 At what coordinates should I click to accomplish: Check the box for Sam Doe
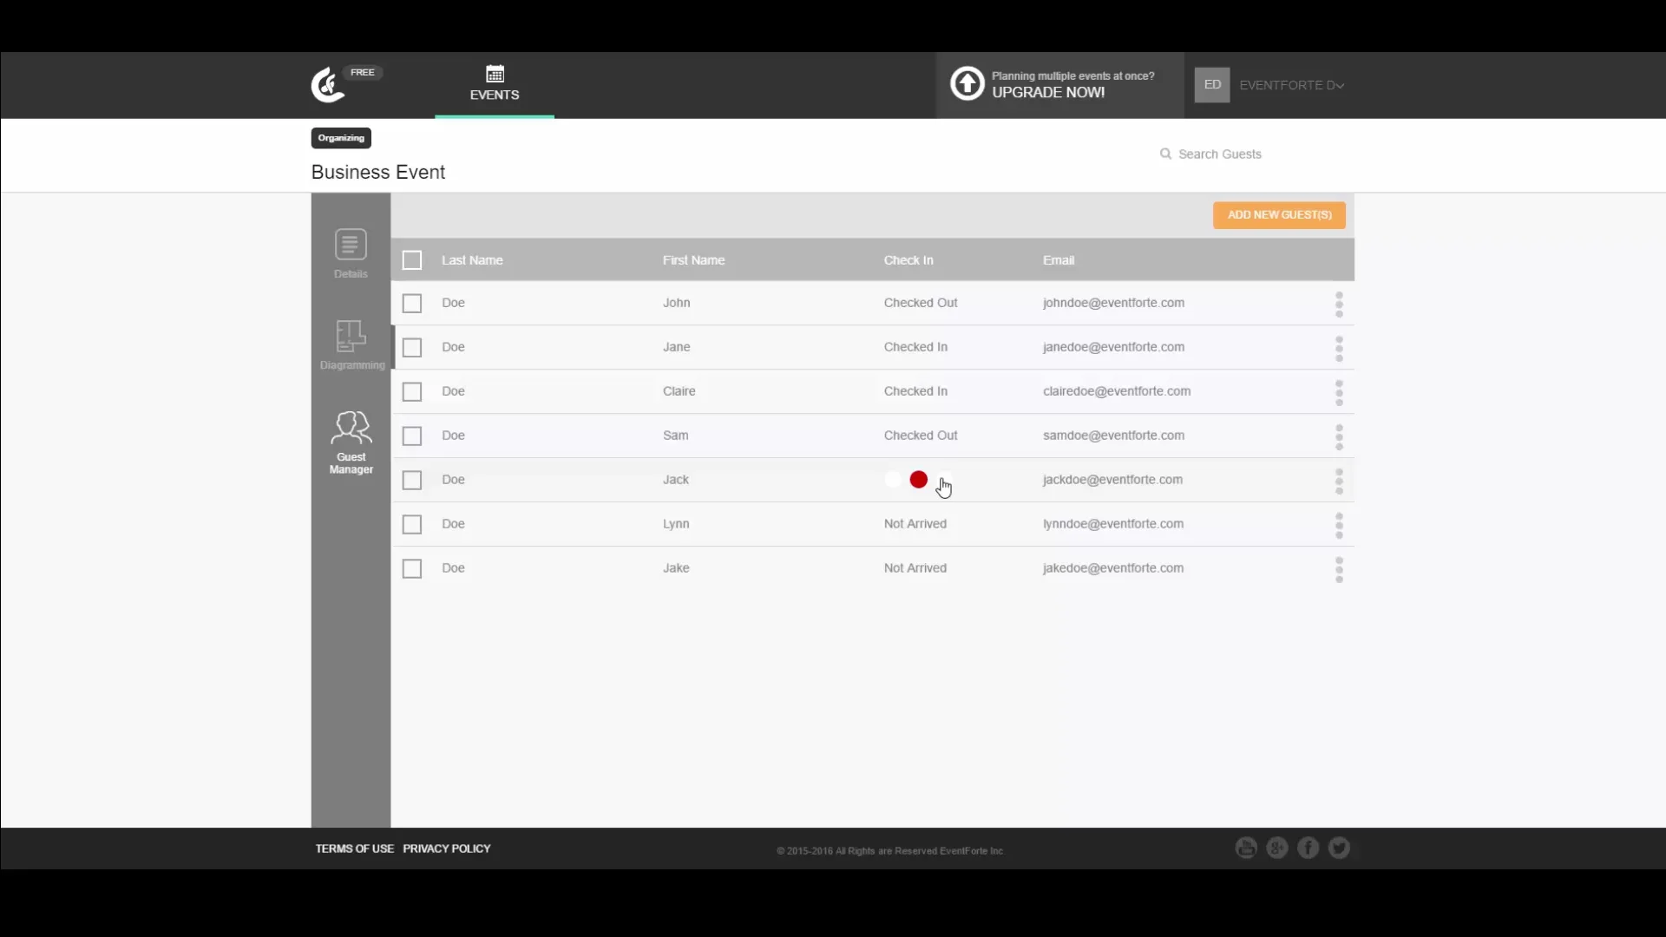(x=412, y=436)
